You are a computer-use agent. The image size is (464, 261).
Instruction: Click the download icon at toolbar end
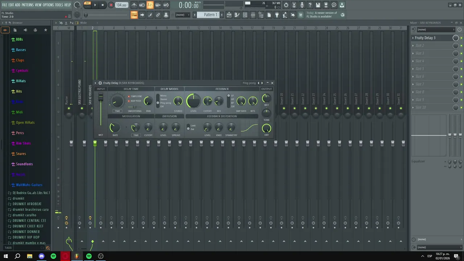(342, 5)
